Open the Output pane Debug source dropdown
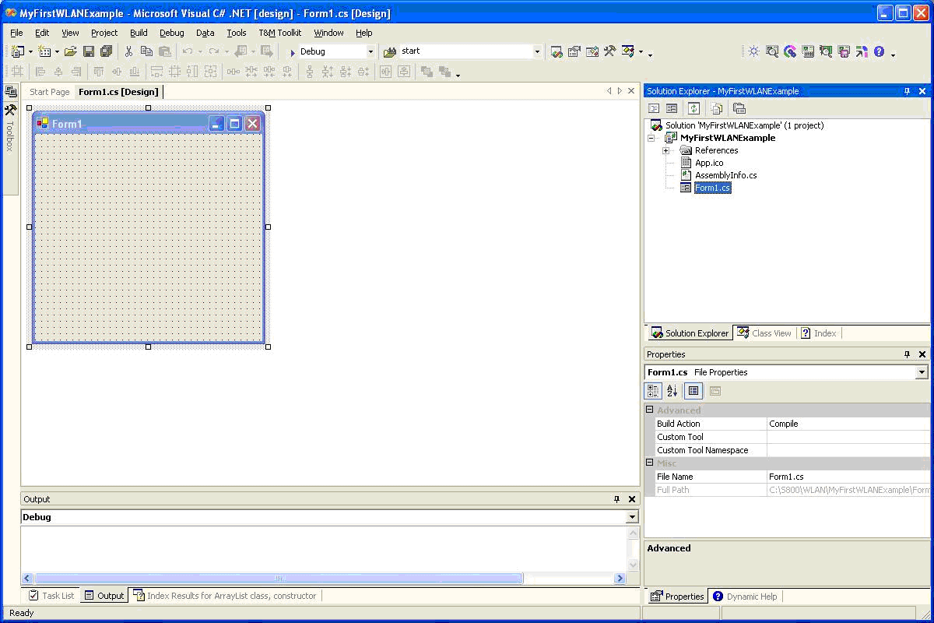This screenshot has height=623, width=934. click(632, 517)
